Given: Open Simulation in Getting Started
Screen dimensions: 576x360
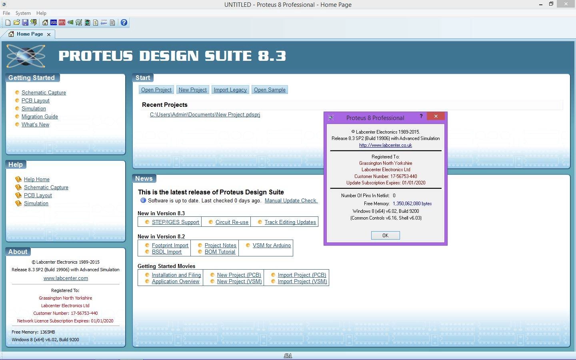Looking at the screenshot, I should (34, 108).
